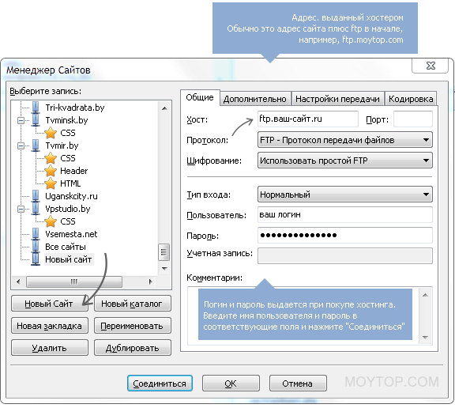Click the comments box scroll up arrow
The width and height of the screenshot is (455, 408).
coord(425,295)
